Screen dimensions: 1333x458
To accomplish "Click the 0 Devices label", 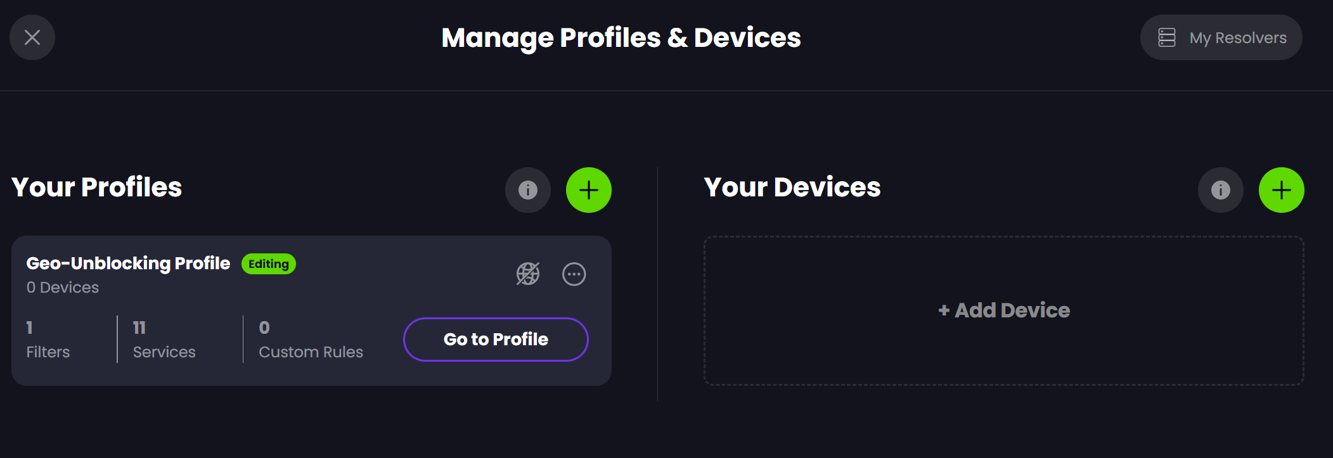I will 63,288.
